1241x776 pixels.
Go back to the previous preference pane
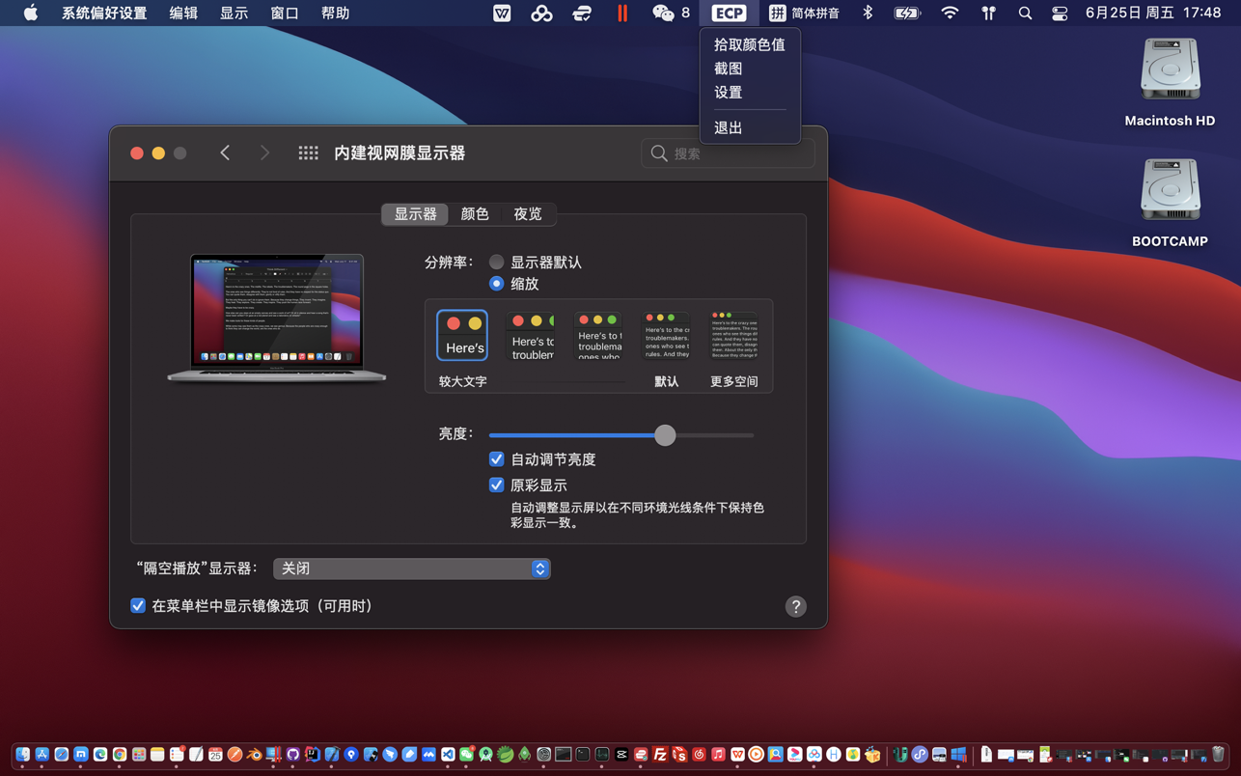[x=225, y=153]
